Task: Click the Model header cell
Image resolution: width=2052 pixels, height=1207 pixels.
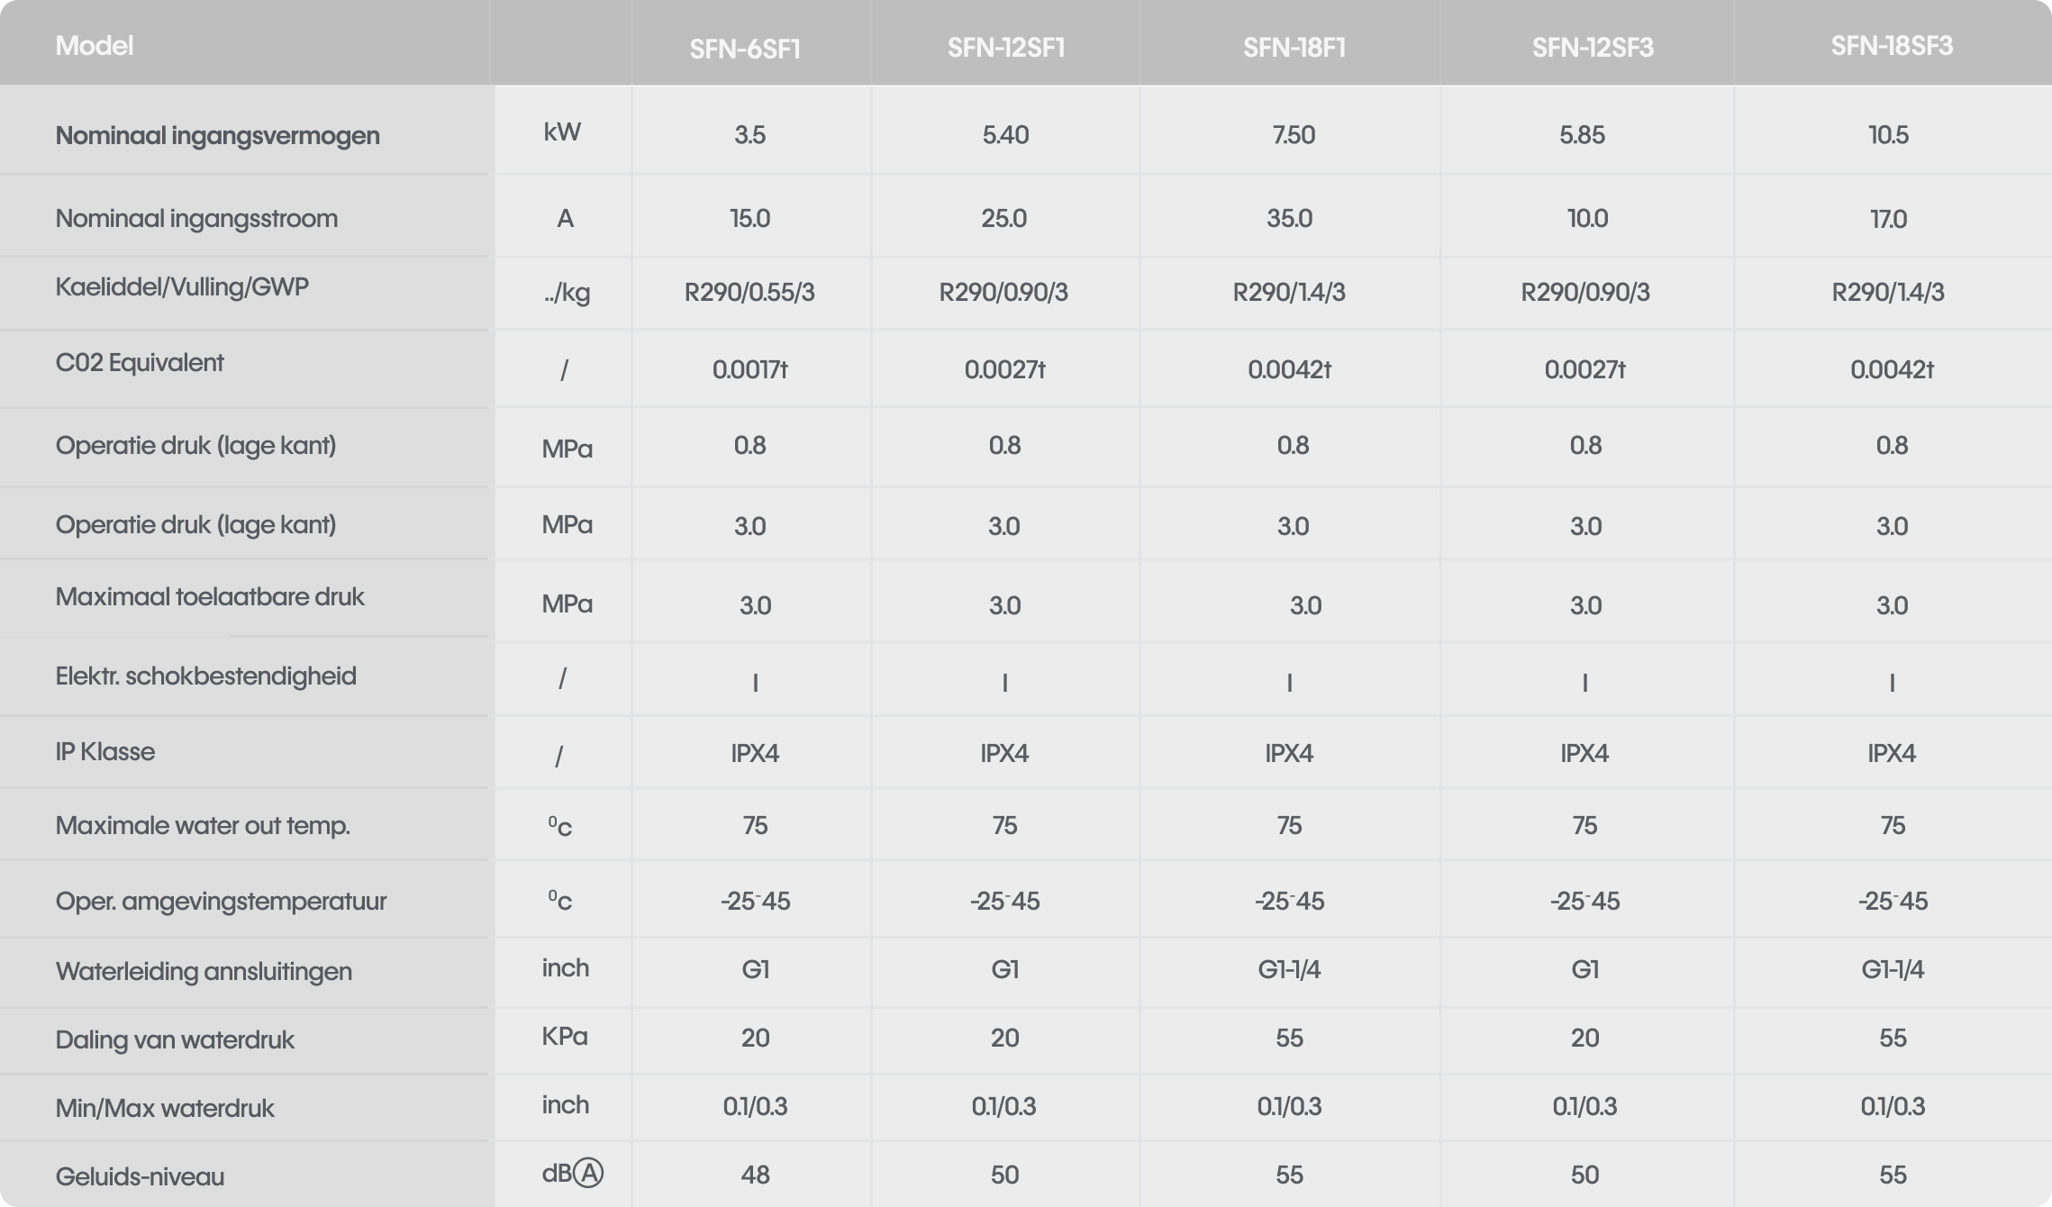Action: pyautogui.click(x=95, y=46)
